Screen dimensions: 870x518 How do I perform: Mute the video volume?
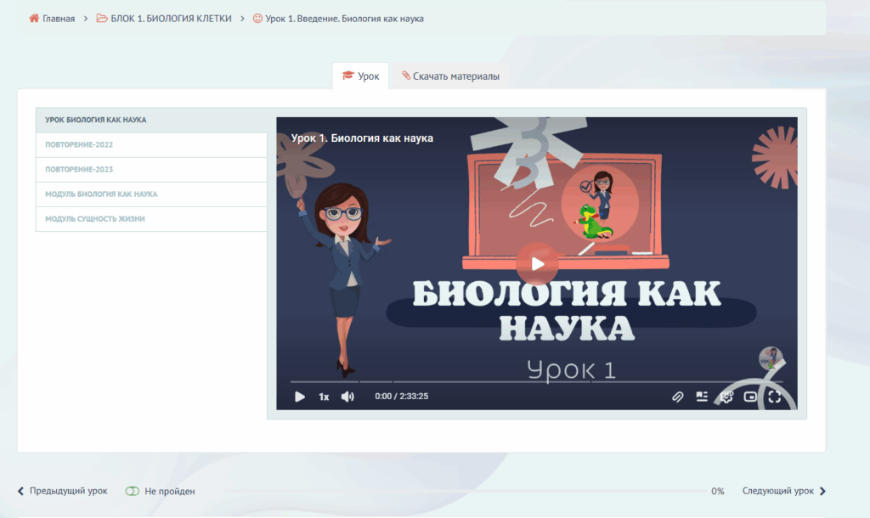click(x=347, y=397)
